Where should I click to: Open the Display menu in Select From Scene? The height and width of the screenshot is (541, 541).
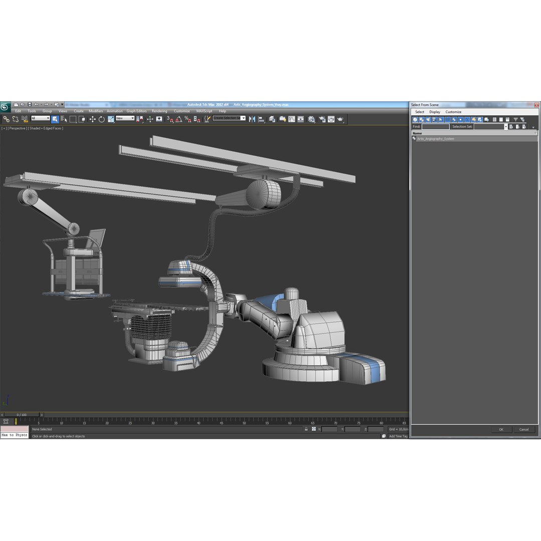(x=435, y=112)
